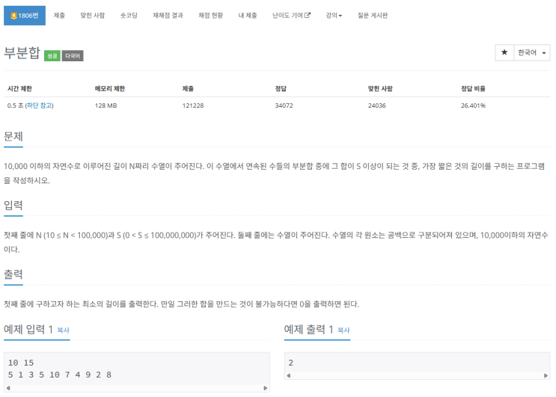Click the 입력 section heading
This screenshot has width=556, height=397.
(x=13, y=206)
